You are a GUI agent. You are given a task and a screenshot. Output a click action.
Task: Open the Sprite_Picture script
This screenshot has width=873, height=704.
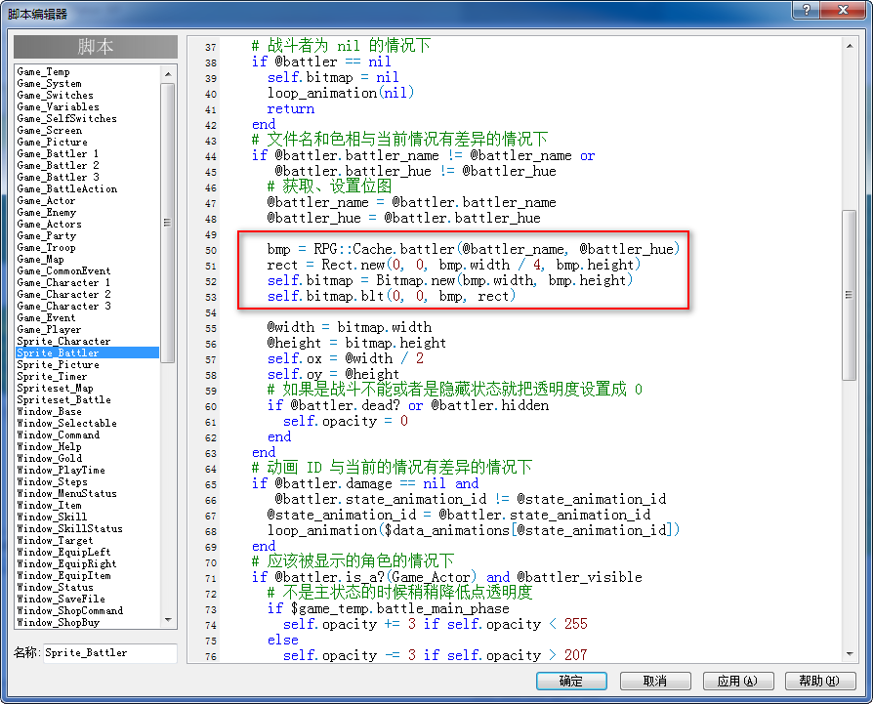pos(59,364)
